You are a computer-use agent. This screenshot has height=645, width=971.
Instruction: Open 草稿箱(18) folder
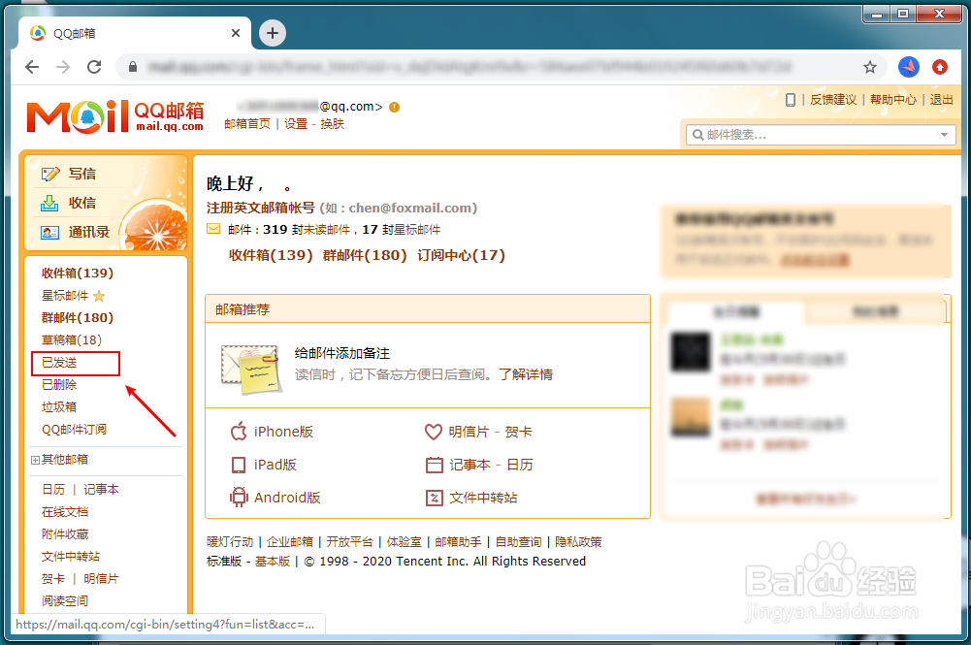[71, 339]
